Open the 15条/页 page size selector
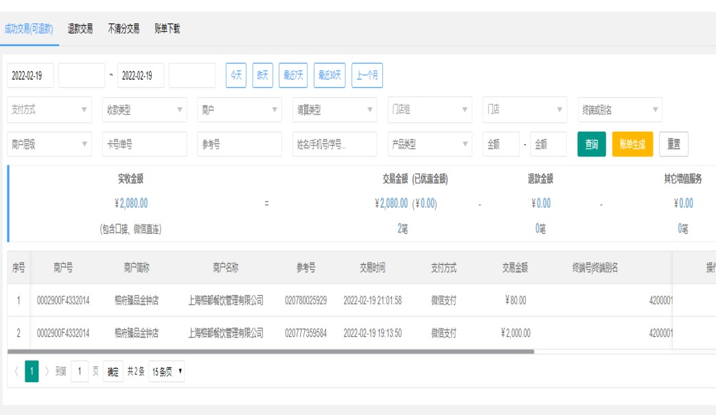This screenshot has height=415, width=716. pyautogui.click(x=168, y=372)
